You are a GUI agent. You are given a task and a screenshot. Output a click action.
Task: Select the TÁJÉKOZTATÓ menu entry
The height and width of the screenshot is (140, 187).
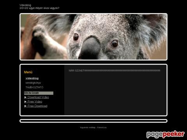pyautogui.click(x=34, y=87)
